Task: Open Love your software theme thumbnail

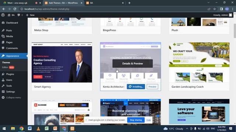Action: tap(199, 111)
